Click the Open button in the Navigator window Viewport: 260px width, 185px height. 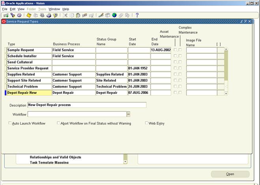[x=230, y=174]
